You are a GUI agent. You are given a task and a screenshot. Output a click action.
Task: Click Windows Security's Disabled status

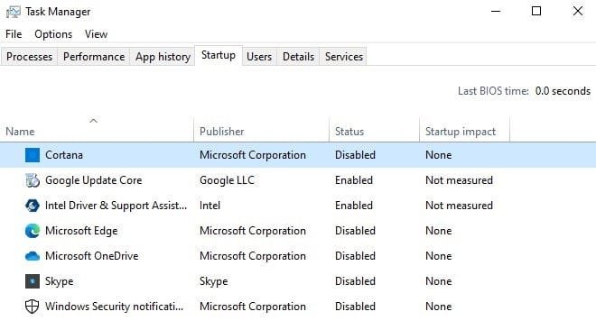[x=355, y=307]
